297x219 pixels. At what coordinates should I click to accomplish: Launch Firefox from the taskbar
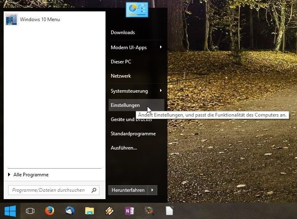click(50, 211)
